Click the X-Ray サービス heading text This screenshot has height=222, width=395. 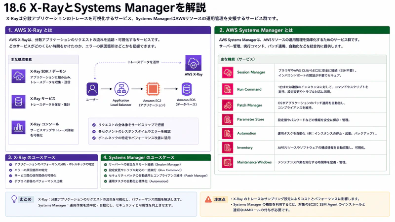pyautogui.click(x=43, y=99)
